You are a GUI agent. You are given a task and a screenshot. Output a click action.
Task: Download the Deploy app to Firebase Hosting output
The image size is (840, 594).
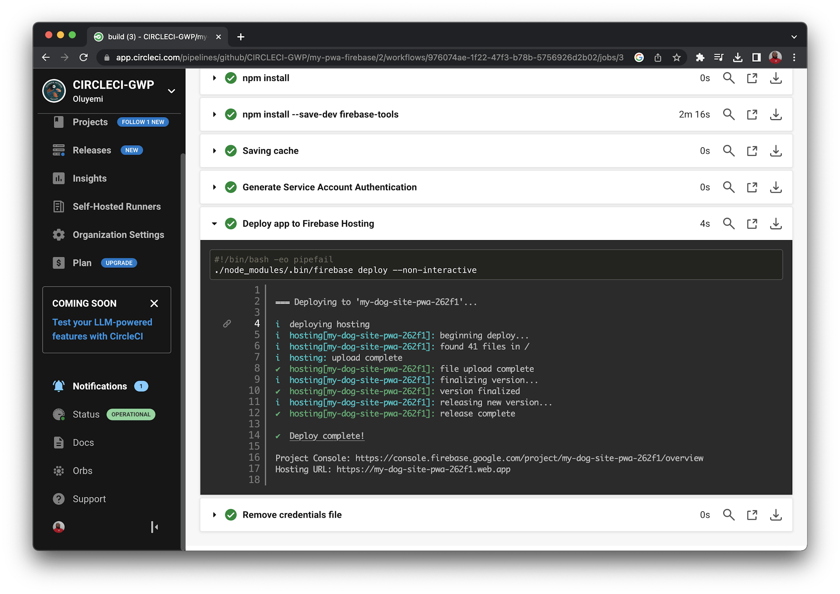click(776, 223)
